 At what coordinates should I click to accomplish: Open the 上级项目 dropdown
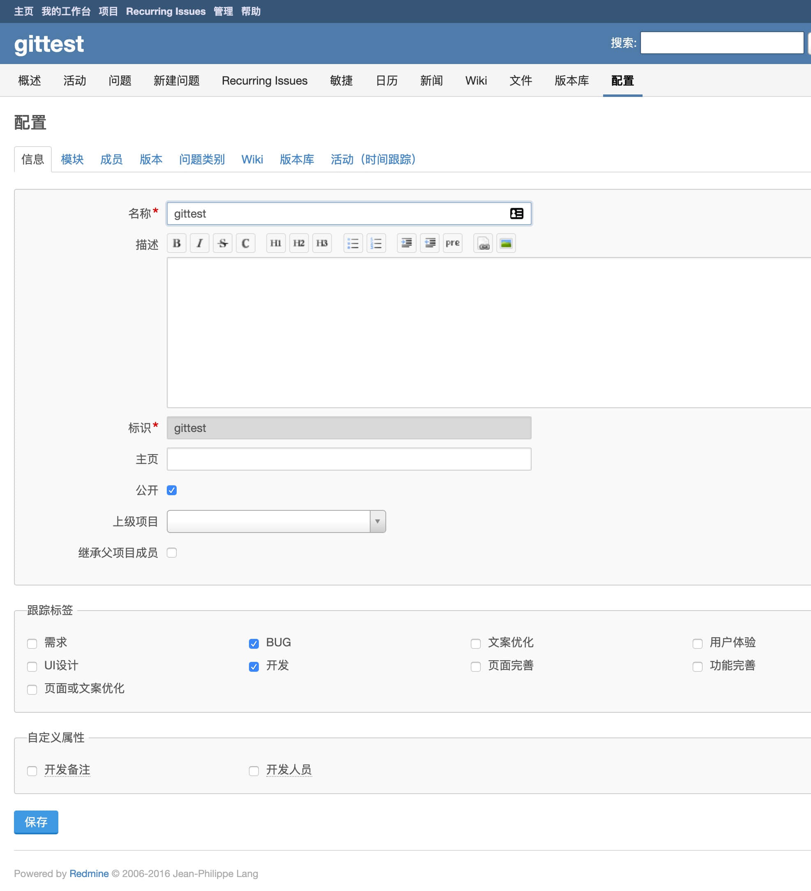[377, 521]
